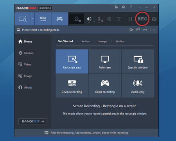Viewport: 176px width, 141px height.
Task: Click the video camera icon in status bar
Action: coord(131,30)
